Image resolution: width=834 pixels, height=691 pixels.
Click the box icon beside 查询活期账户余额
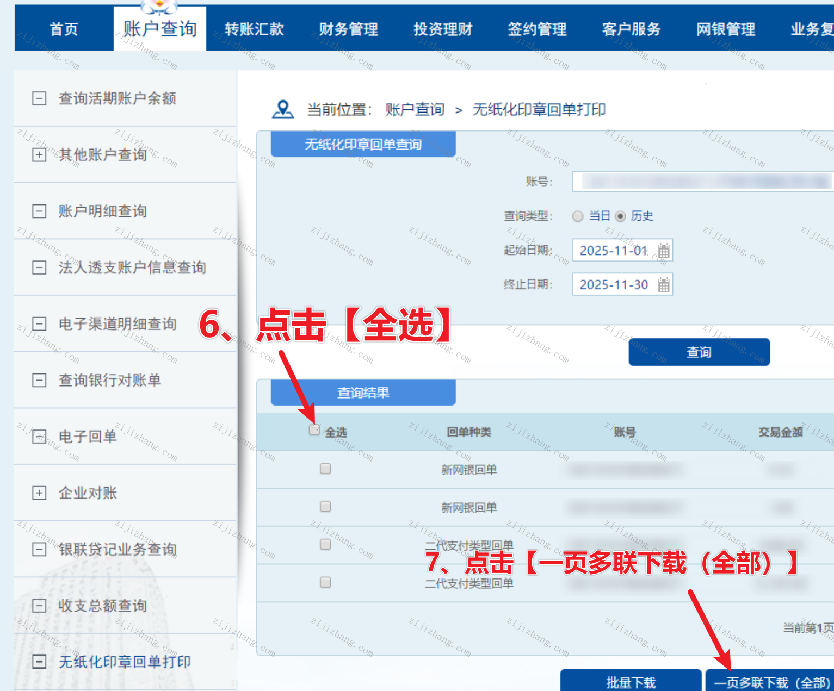(39, 98)
